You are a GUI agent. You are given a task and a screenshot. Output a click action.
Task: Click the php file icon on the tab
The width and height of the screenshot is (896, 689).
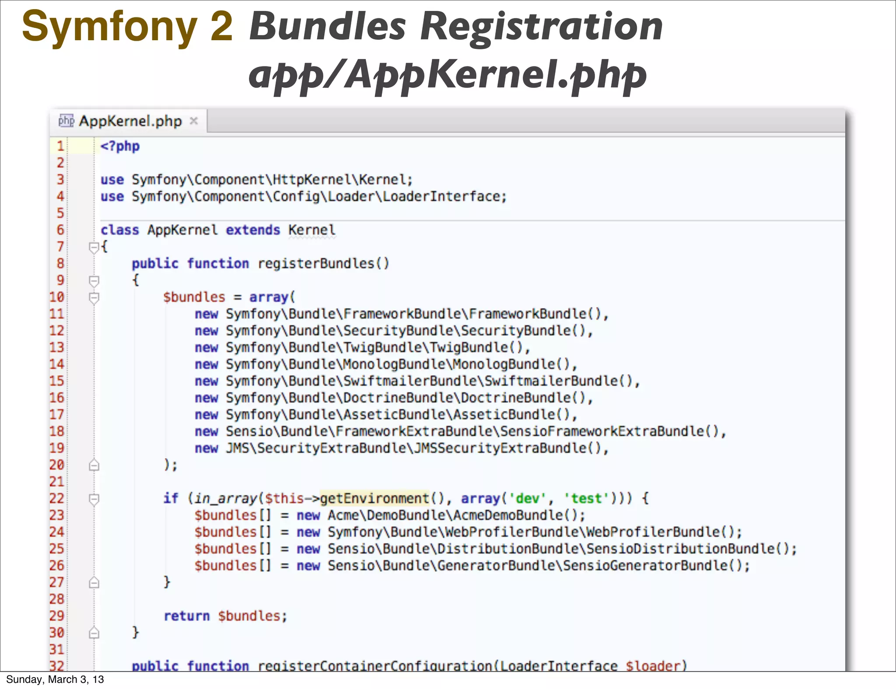click(66, 121)
